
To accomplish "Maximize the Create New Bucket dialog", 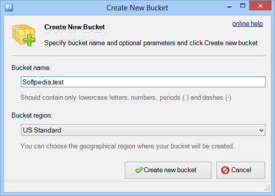I will click(x=243, y=6).
